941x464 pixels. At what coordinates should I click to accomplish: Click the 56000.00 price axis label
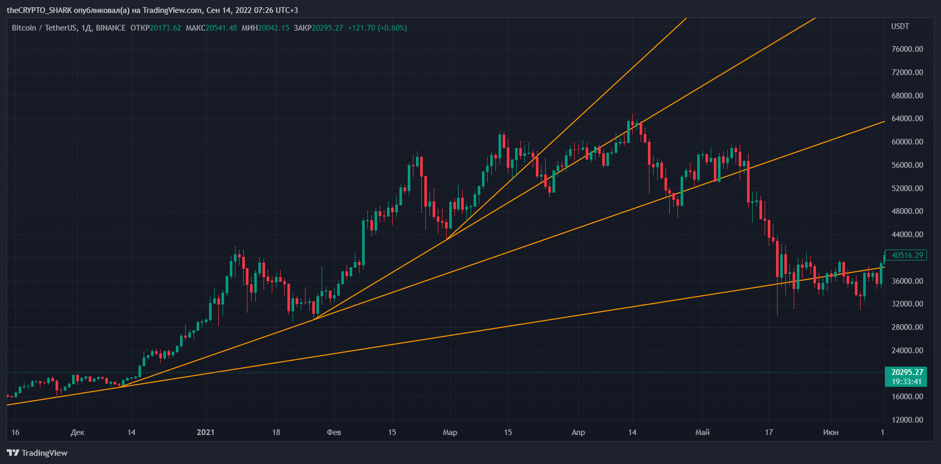click(907, 165)
